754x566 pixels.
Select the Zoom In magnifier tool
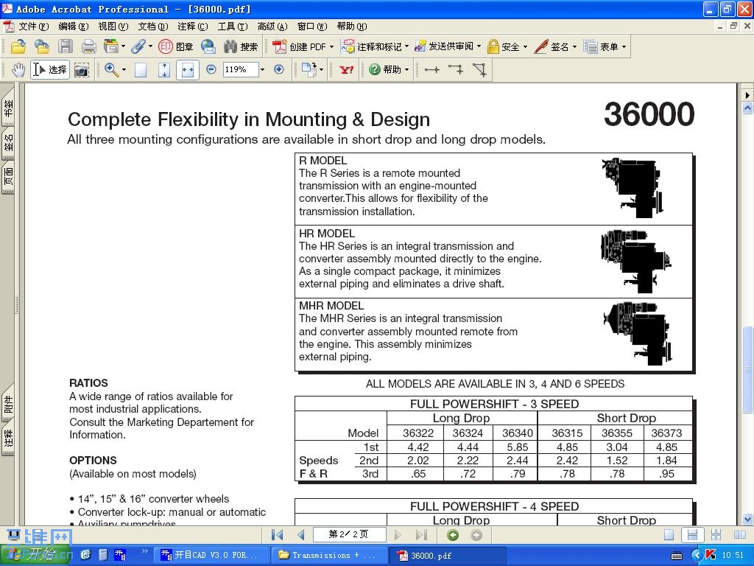[x=111, y=70]
